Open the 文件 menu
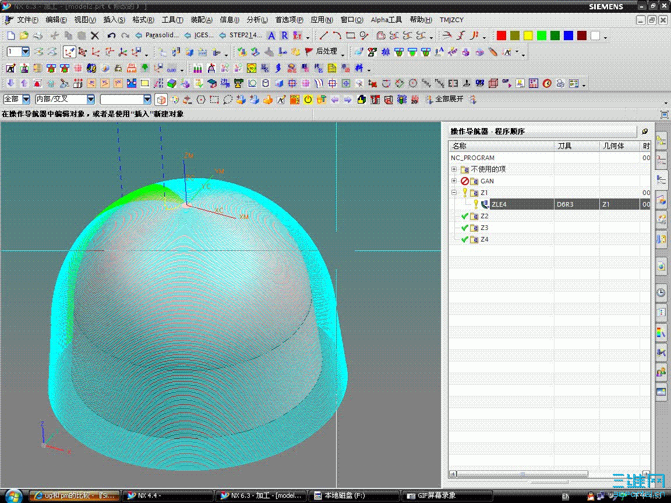The width and height of the screenshot is (671, 503). coord(27,20)
